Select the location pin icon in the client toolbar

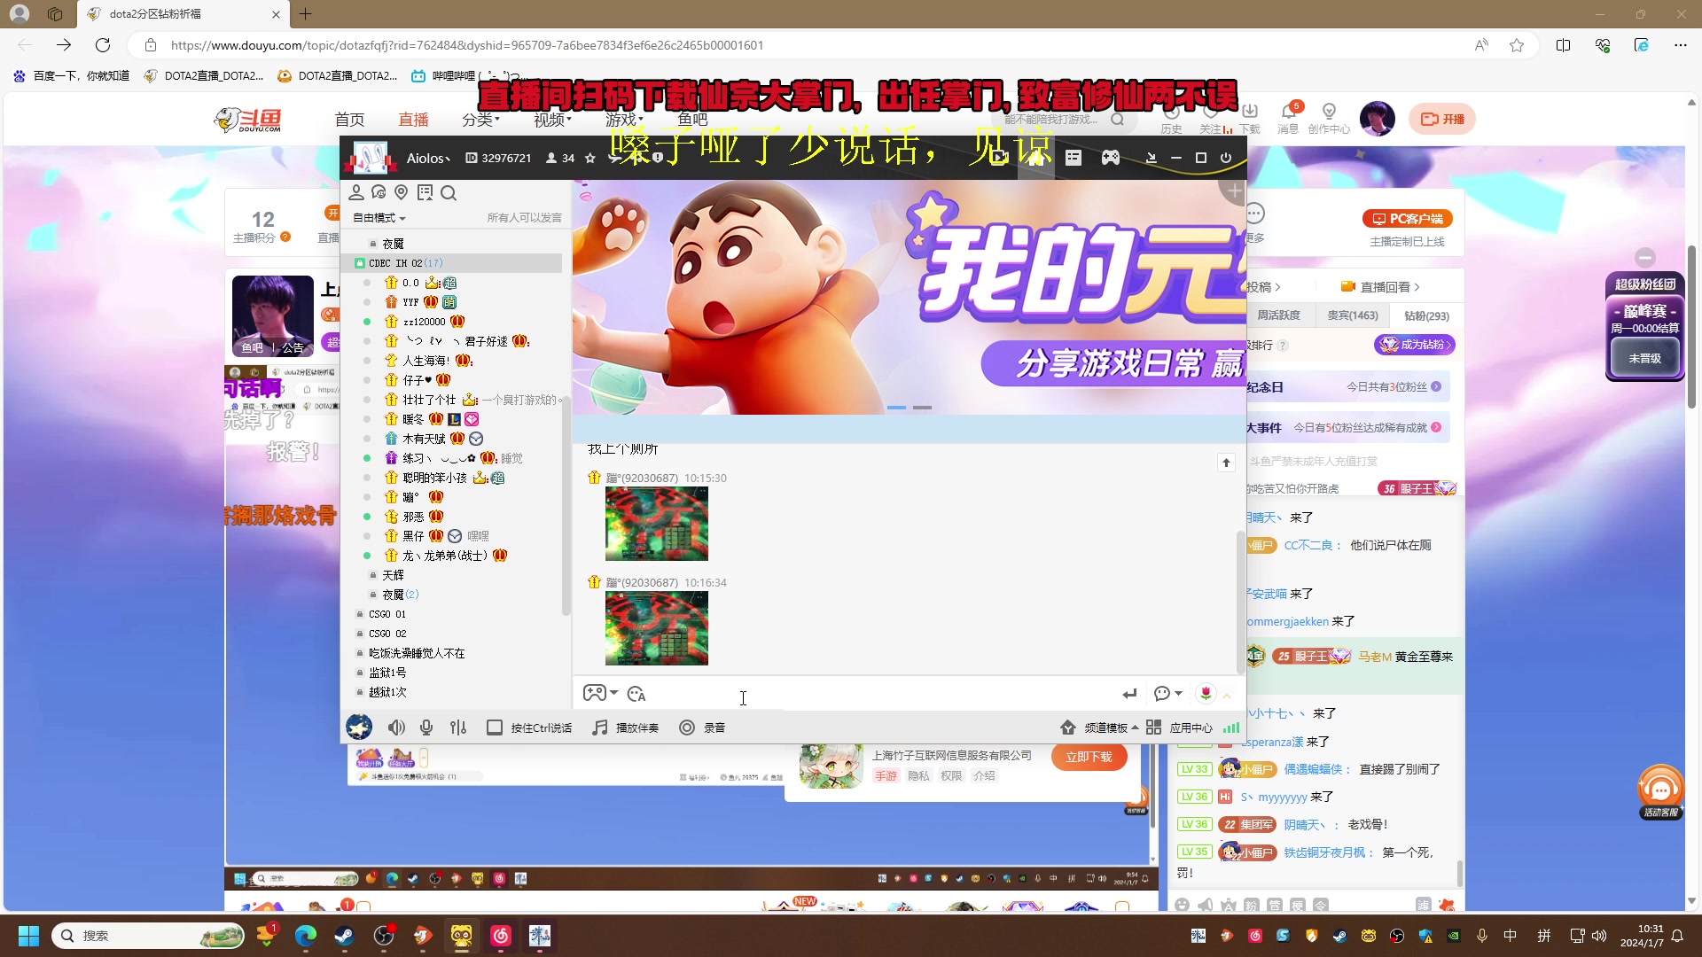402,192
